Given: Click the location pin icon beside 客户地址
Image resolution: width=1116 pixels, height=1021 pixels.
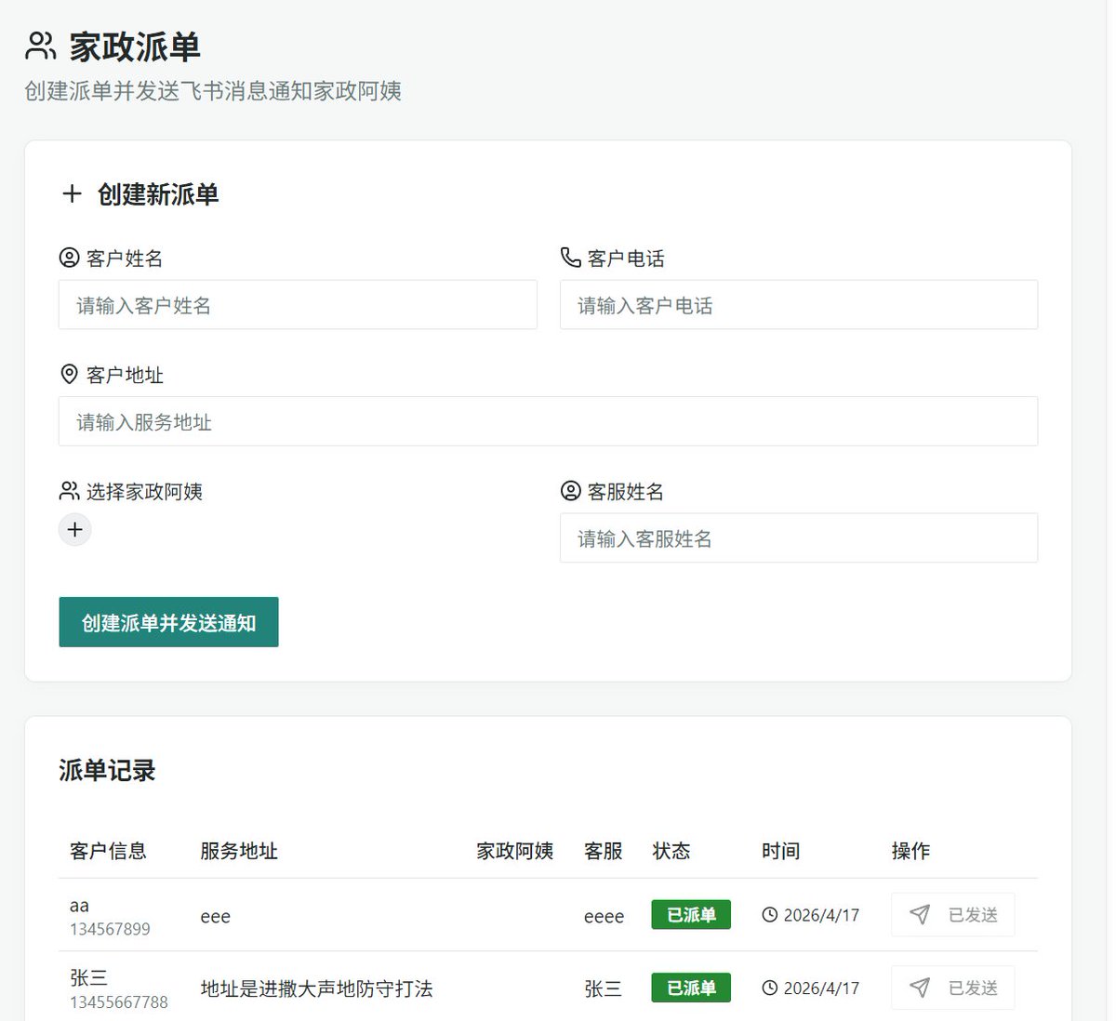Looking at the screenshot, I should (x=69, y=374).
